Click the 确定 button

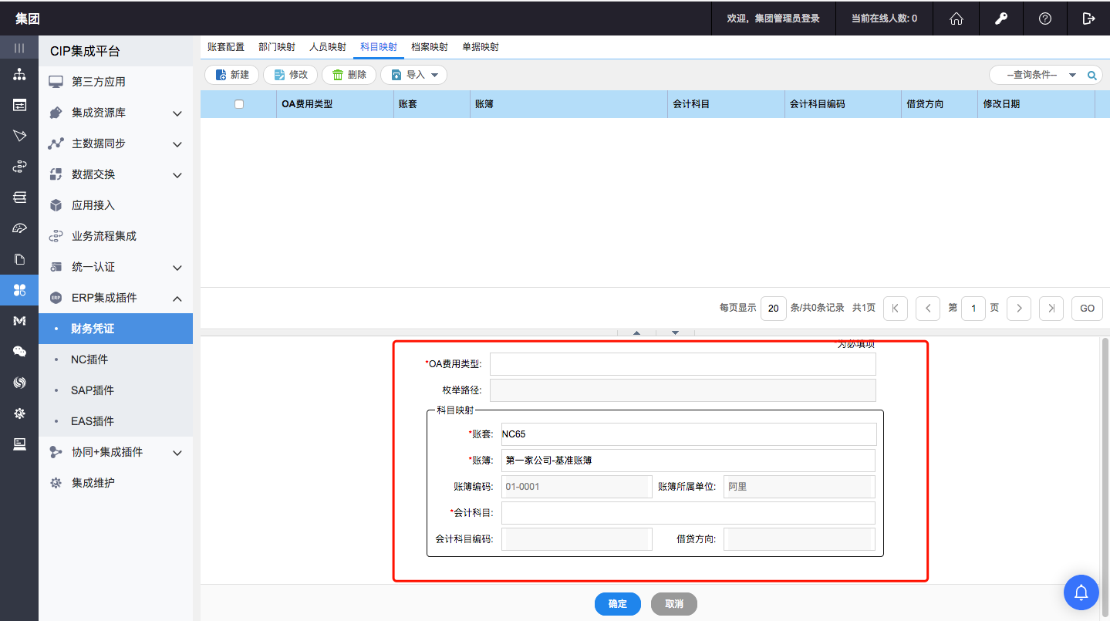617,604
